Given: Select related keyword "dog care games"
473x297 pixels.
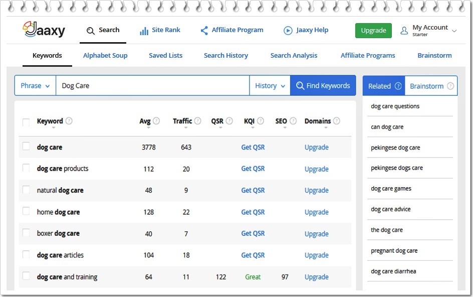Looking at the screenshot, I should coord(391,189).
